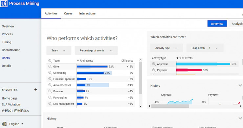Click the magnifier icon beside Controlling
Screen dimensions: 243x128
coord(50,73)
